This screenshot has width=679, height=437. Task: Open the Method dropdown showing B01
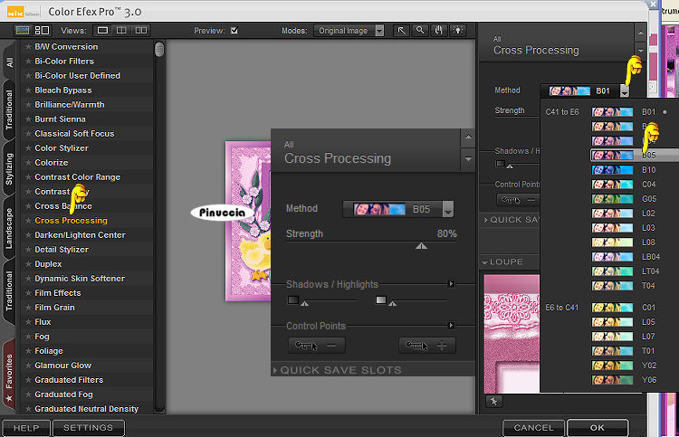pyautogui.click(x=624, y=90)
